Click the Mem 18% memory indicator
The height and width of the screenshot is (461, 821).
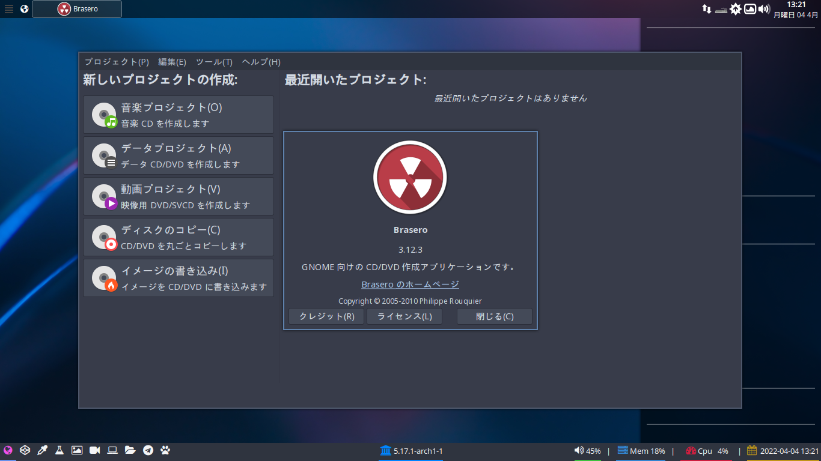[x=641, y=451]
